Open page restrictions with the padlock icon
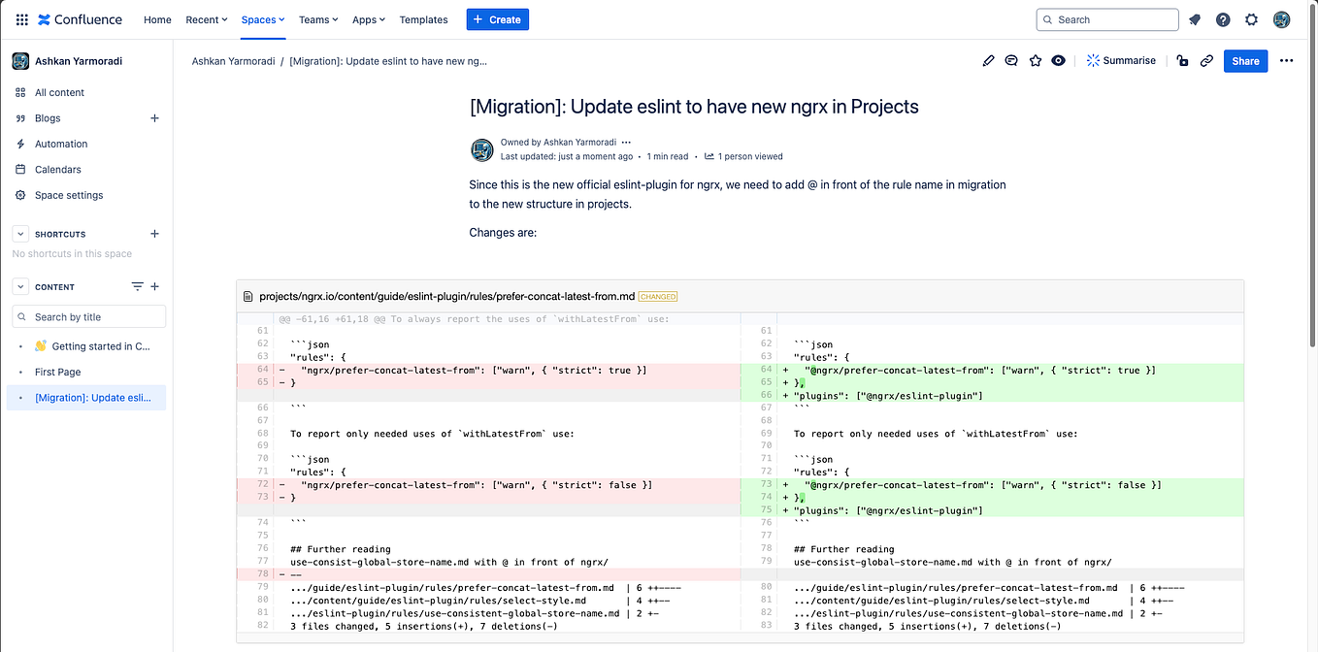 (1182, 60)
